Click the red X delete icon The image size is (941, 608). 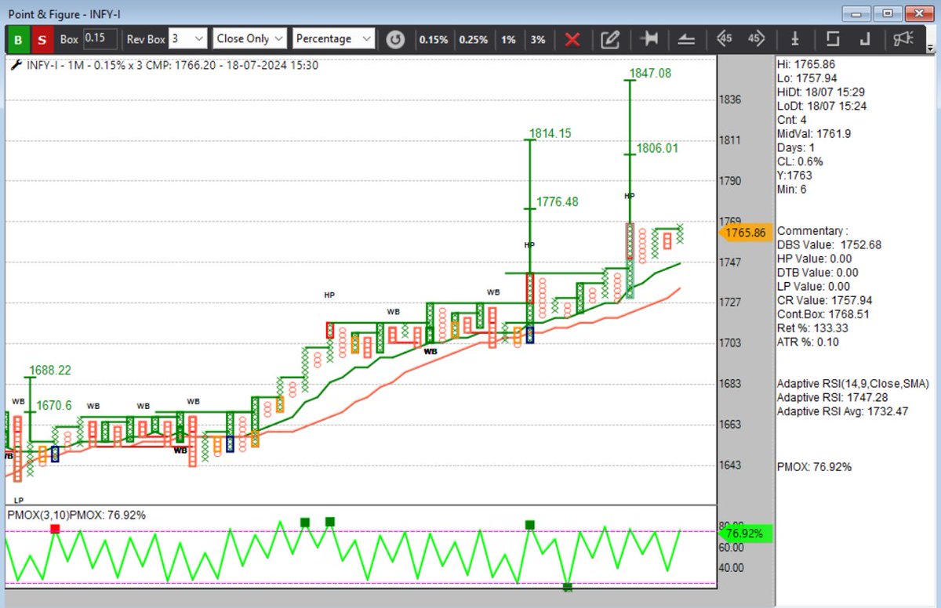tap(573, 39)
